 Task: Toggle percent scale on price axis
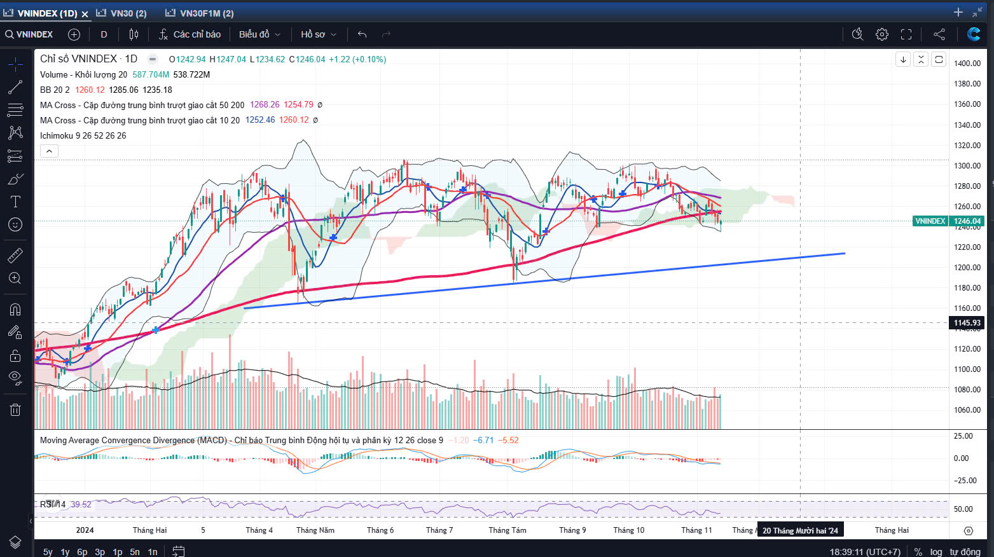click(x=918, y=551)
